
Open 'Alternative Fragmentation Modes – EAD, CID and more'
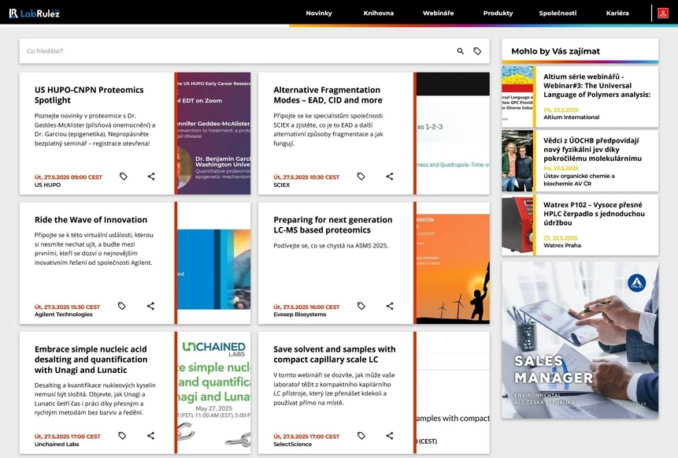pyautogui.click(x=328, y=95)
